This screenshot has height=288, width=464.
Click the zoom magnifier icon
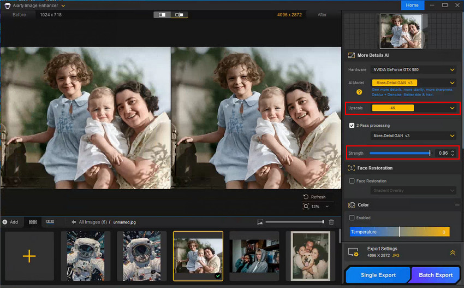pyautogui.click(x=306, y=206)
